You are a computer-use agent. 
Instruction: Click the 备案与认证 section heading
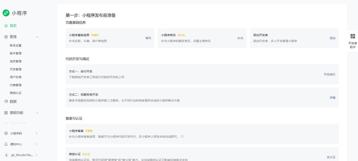point(74,118)
